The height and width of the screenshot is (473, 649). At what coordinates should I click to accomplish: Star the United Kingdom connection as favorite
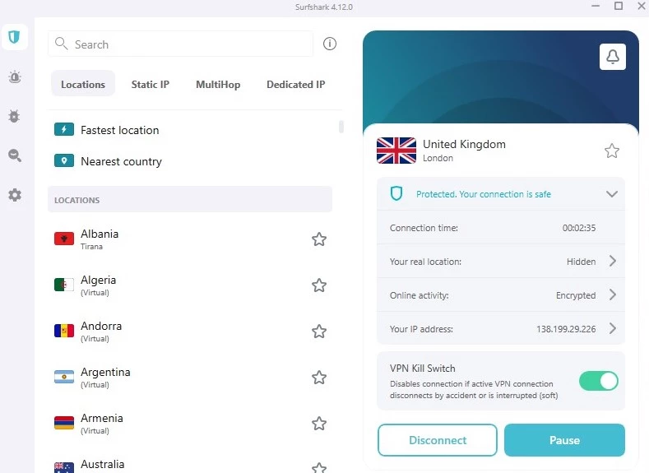612,151
